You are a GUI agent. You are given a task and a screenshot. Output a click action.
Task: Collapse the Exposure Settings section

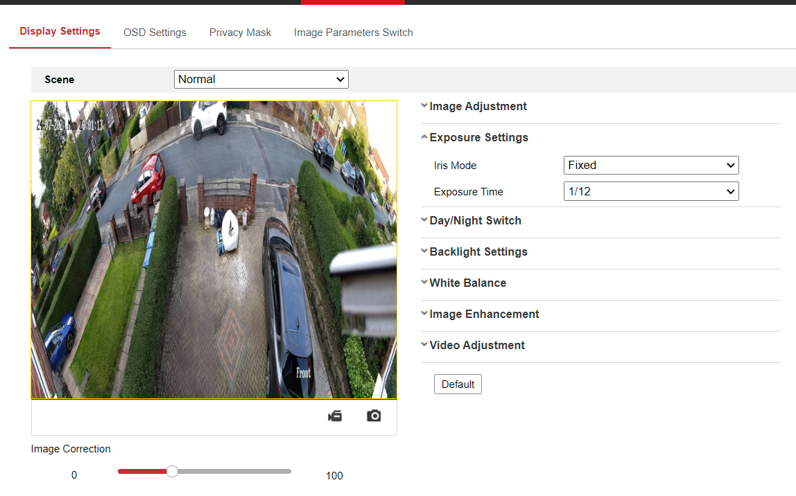click(478, 138)
